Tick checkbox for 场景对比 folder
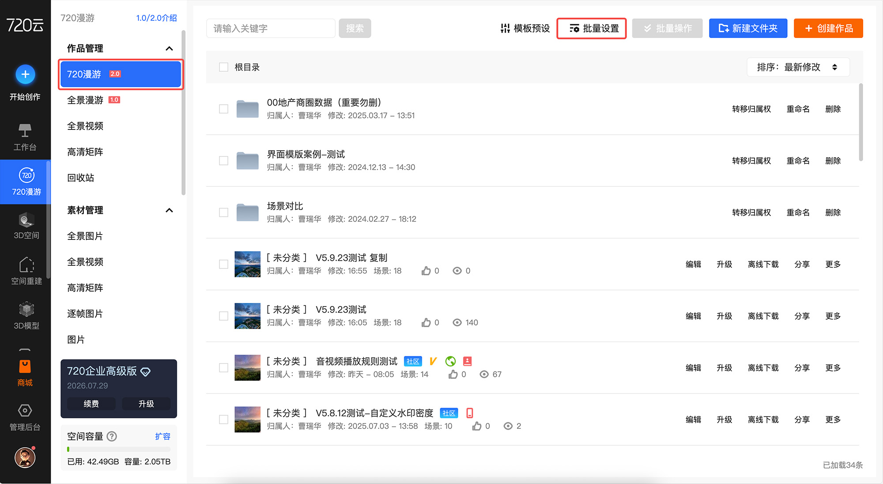 pos(224,212)
